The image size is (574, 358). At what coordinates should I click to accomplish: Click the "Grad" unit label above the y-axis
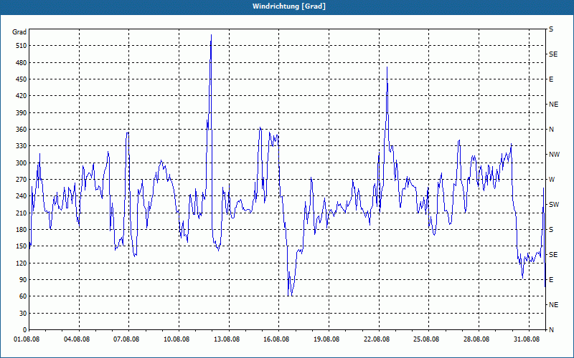coord(19,32)
